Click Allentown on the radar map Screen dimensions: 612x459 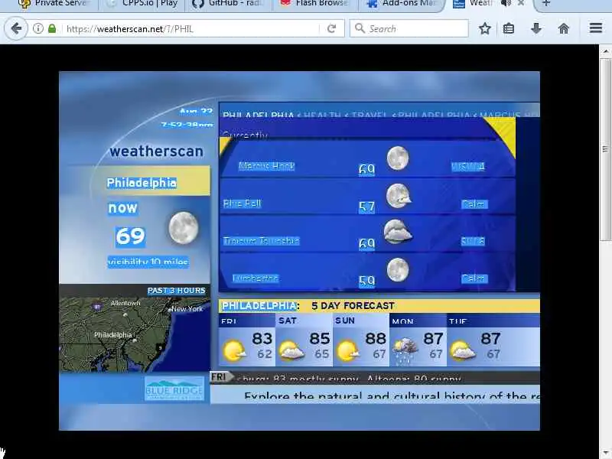[x=125, y=303]
